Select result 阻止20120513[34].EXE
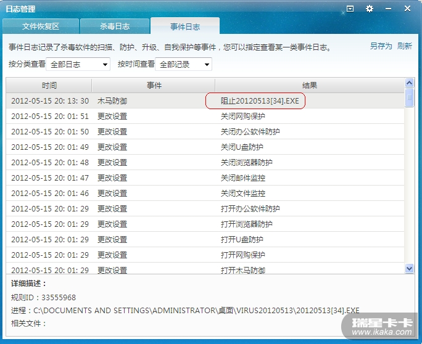This screenshot has width=422, height=344. coord(260,101)
